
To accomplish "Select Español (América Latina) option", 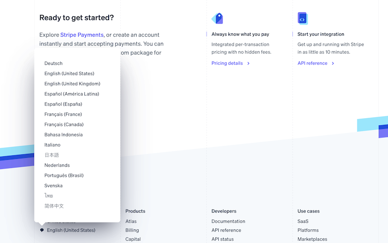I will click(72, 94).
